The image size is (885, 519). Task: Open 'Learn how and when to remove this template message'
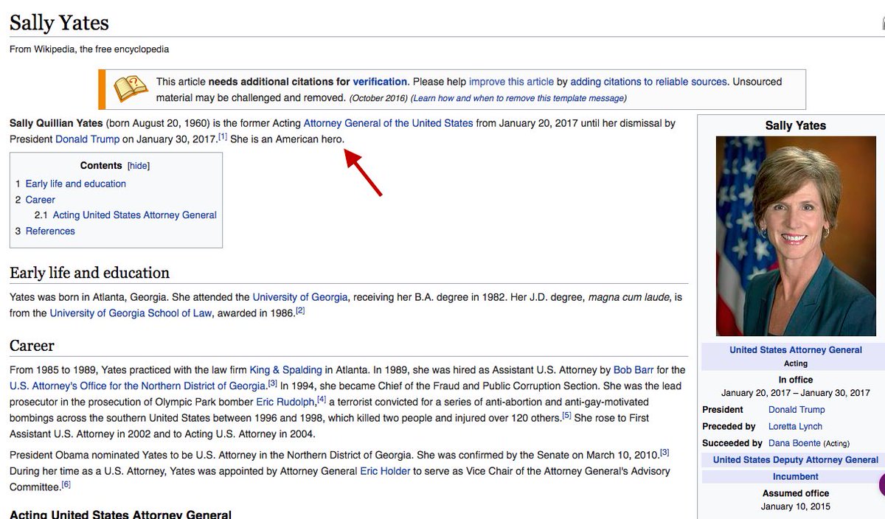(518, 98)
